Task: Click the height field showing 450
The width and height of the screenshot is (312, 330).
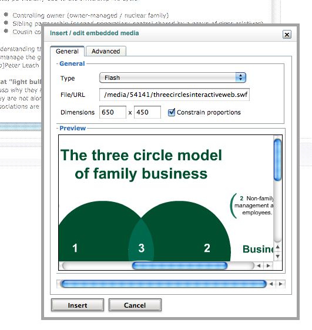Action: [147, 112]
